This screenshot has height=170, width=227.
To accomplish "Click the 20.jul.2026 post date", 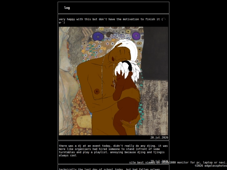I will pyautogui.click(x=159, y=138).
